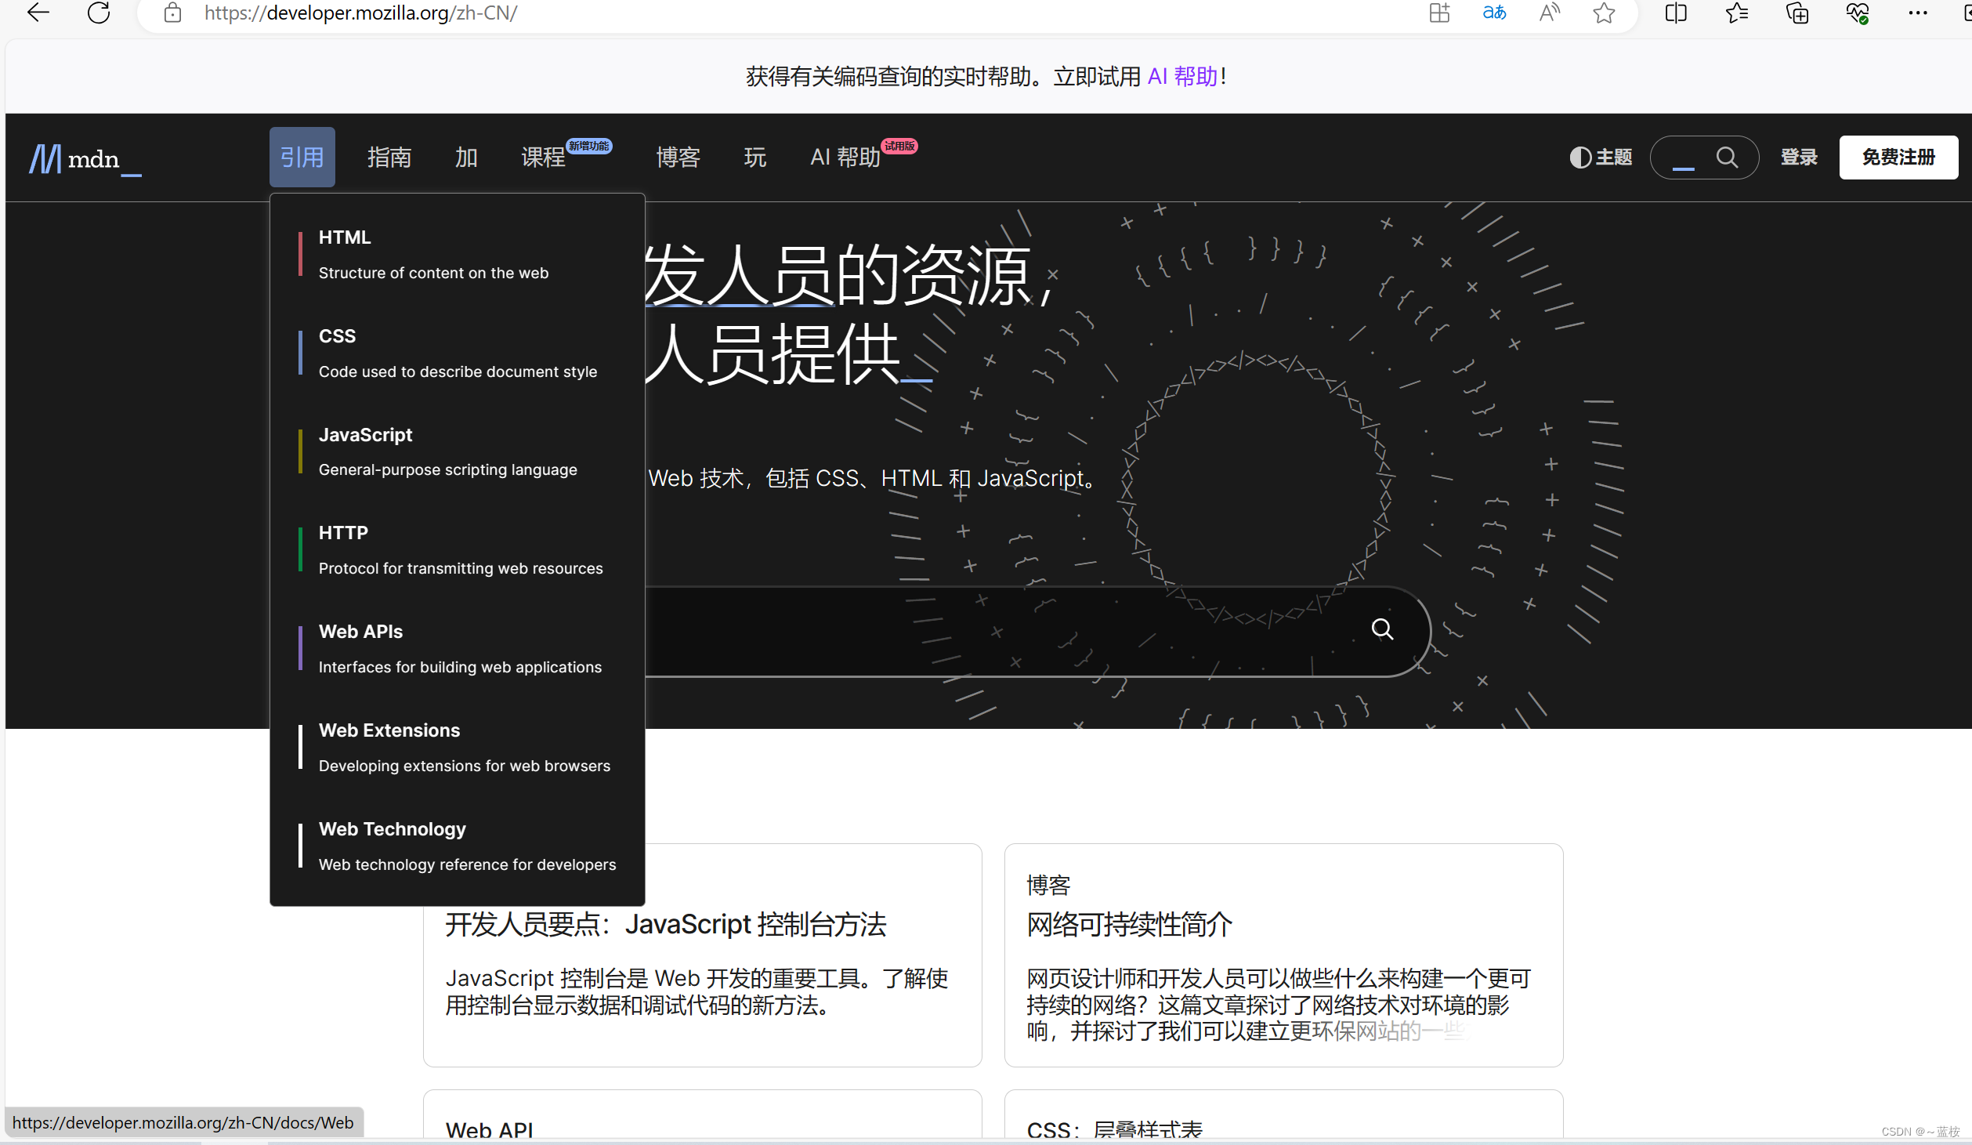The width and height of the screenshot is (1972, 1145).
Task: Click the 登录 login link
Action: (1798, 158)
